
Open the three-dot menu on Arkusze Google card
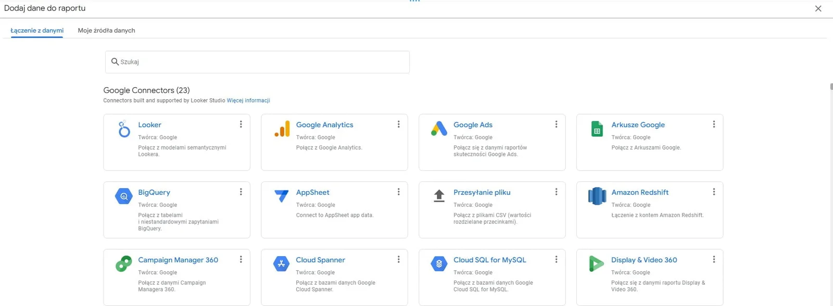(x=714, y=124)
